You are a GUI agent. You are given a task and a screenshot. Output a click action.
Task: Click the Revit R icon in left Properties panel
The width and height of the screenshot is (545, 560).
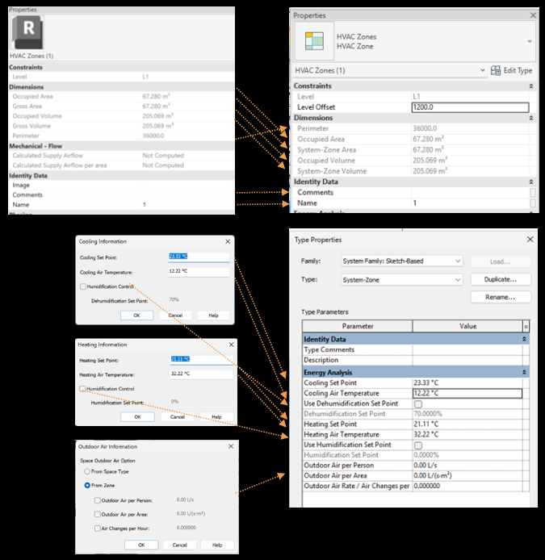tap(30, 31)
